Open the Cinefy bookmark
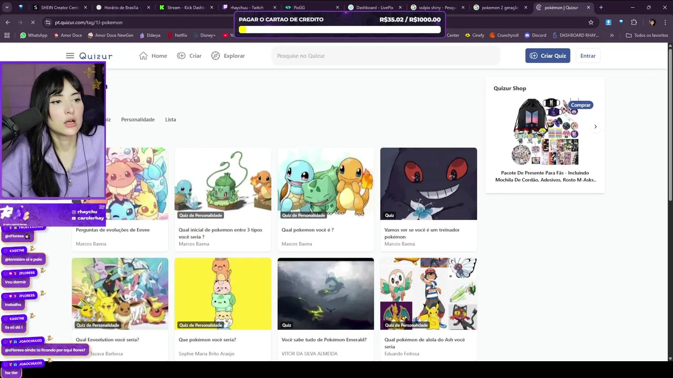673x378 pixels. (474, 35)
